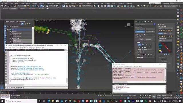Viewport: 183px width, 103px height.
Task: Switch to the SplitMesh.ms editor tab
Action: [x=20, y=50]
